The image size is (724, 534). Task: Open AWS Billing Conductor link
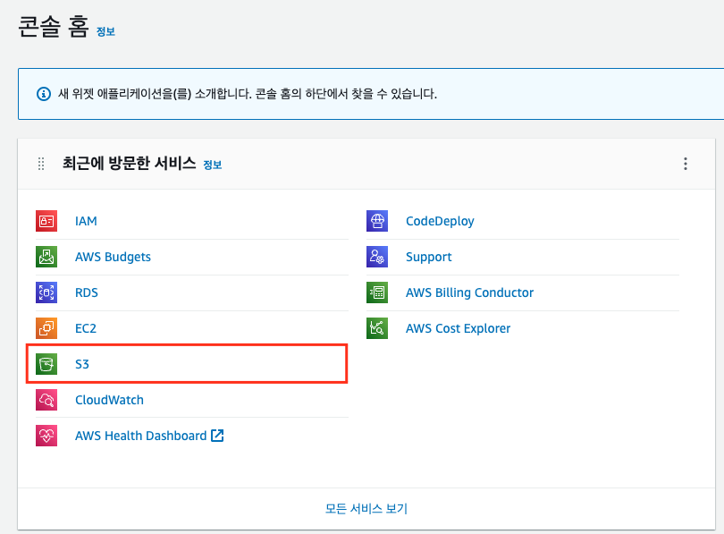point(469,292)
